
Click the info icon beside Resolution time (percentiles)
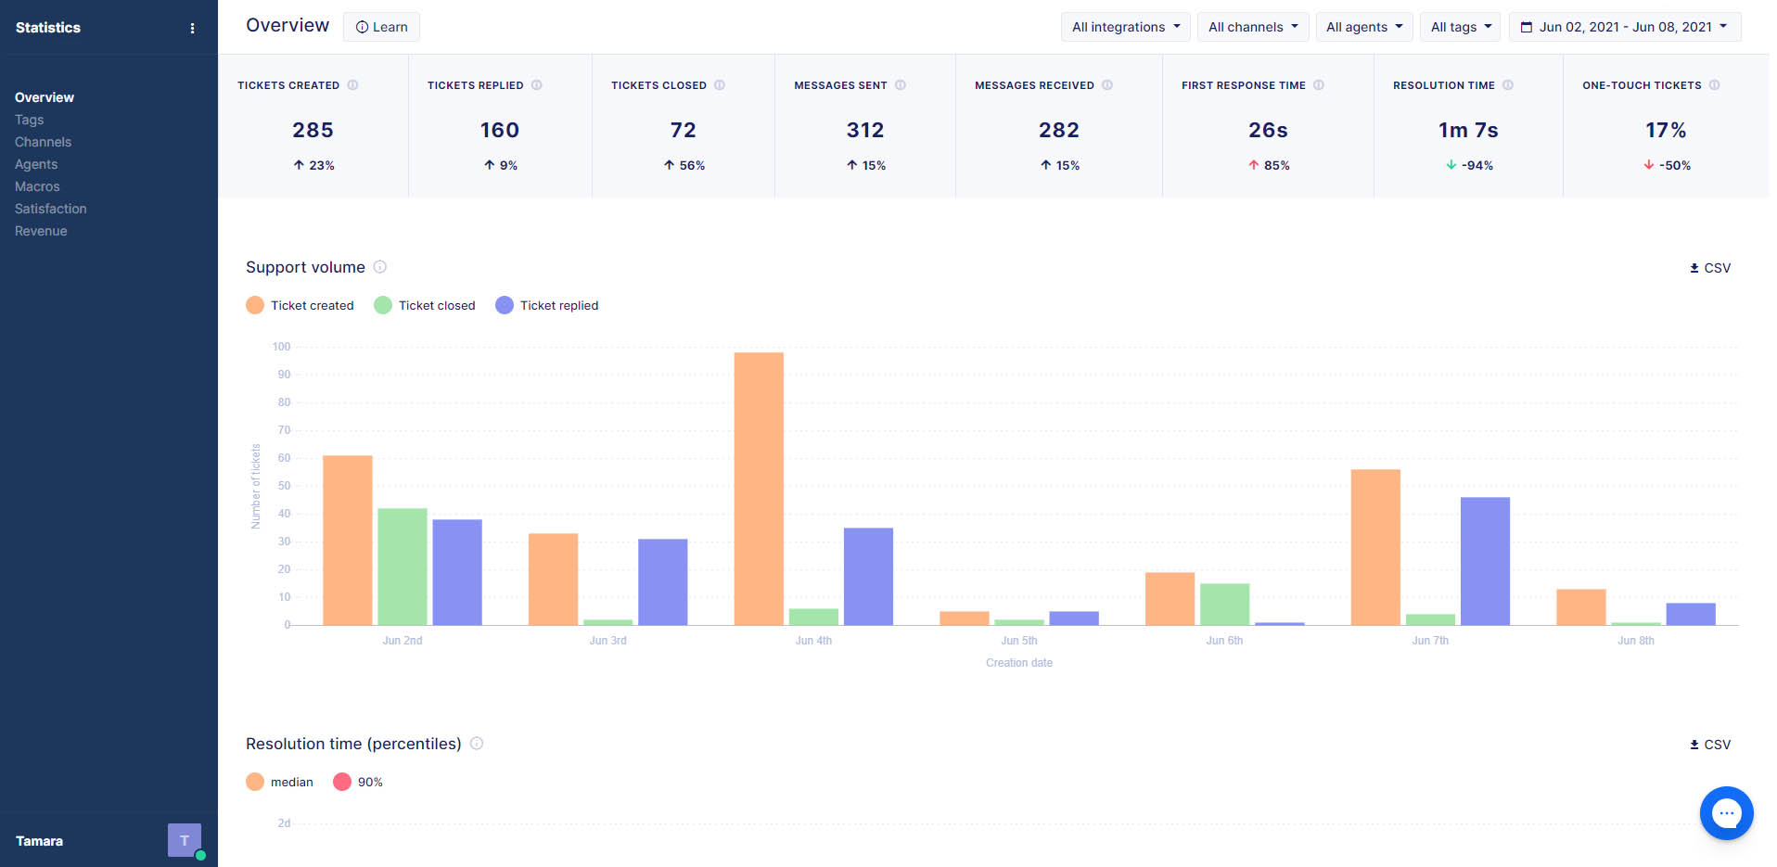click(x=476, y=744)
